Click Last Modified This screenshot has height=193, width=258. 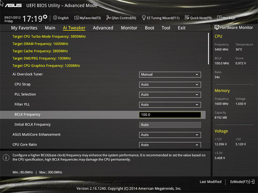[210, 182]
